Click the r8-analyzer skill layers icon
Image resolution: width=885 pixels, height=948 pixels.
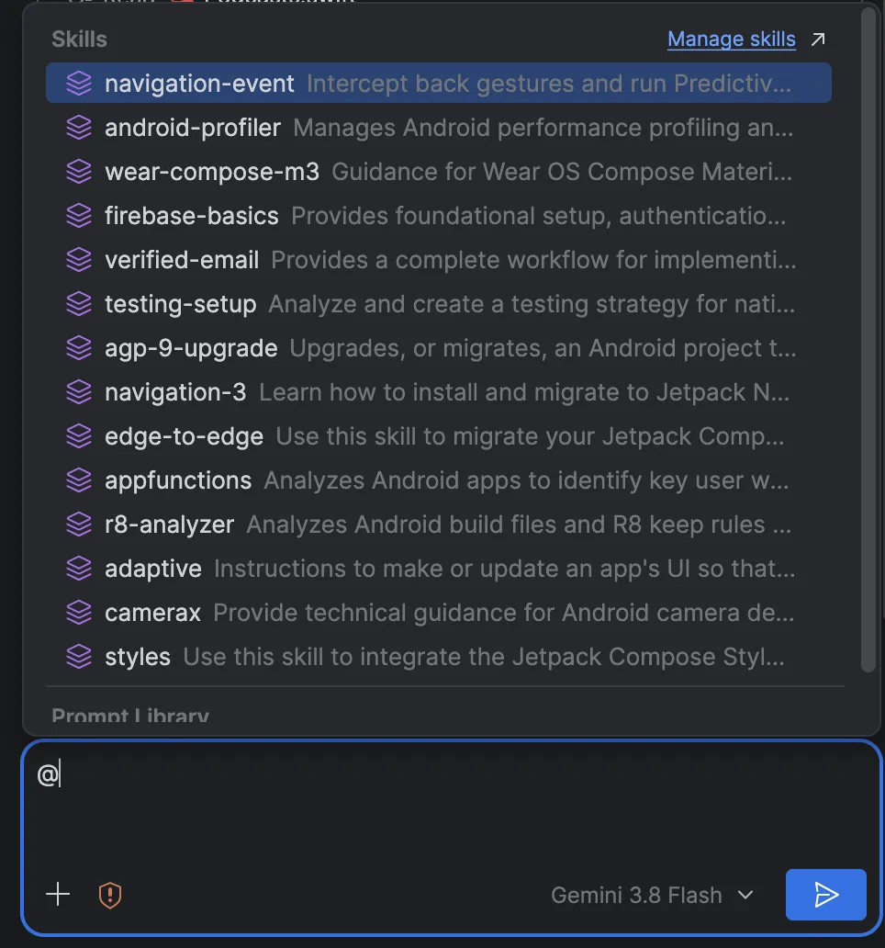click(79, 525)
